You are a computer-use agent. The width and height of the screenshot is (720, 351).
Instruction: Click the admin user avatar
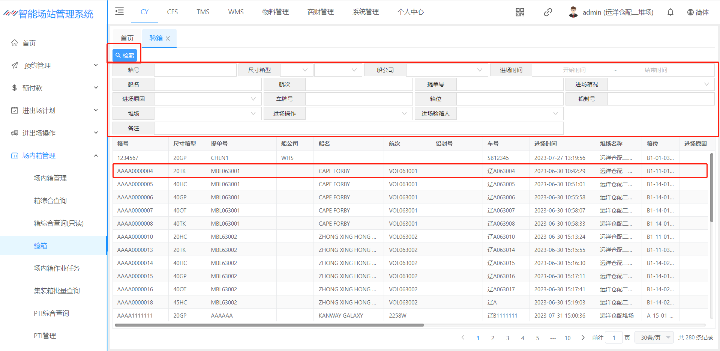click(x=573, y=12)
